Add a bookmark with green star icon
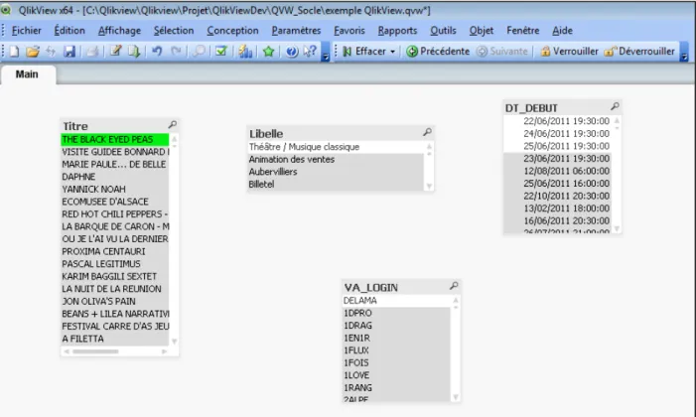 pyautogui.click(x=268, y=52)
